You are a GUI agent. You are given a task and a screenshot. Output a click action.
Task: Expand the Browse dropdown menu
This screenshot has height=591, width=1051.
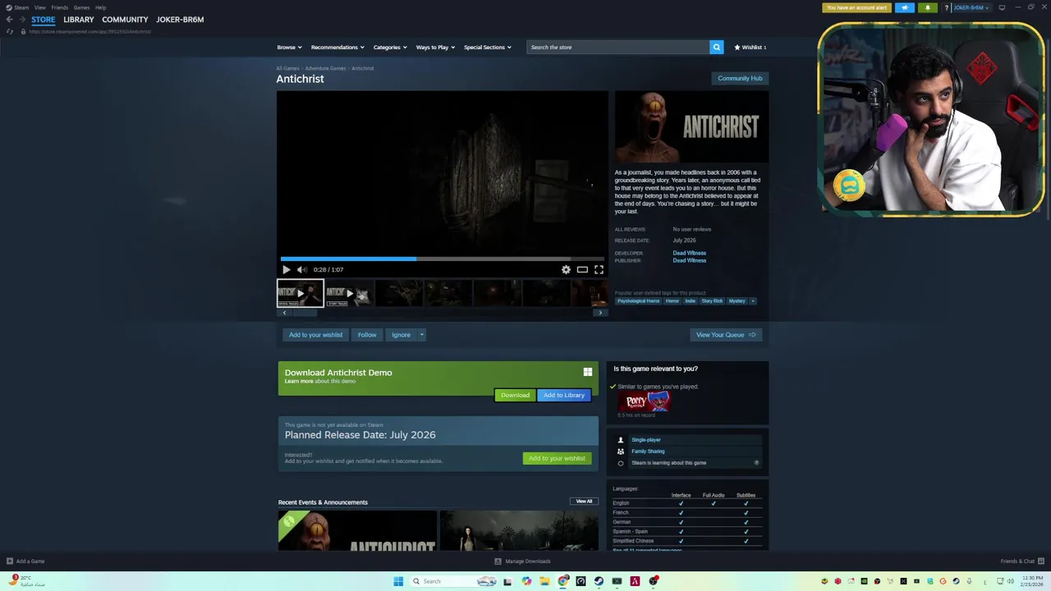289,48
